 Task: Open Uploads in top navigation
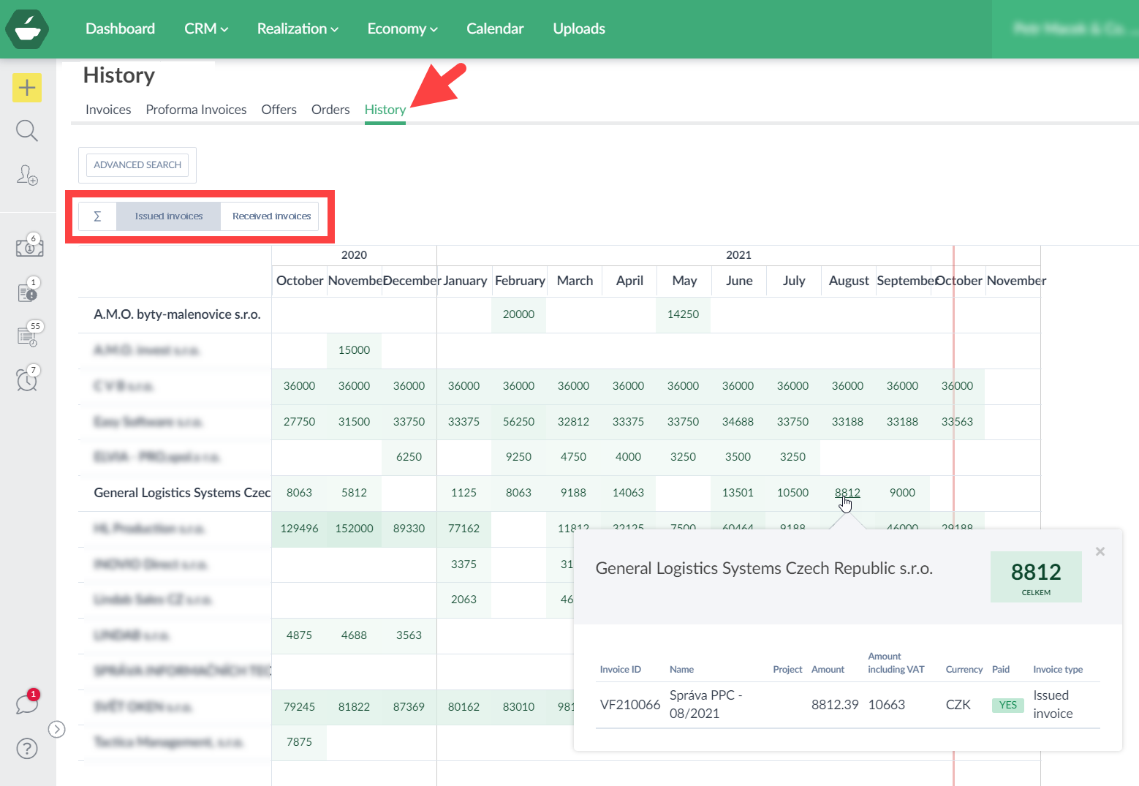(579, 29)
